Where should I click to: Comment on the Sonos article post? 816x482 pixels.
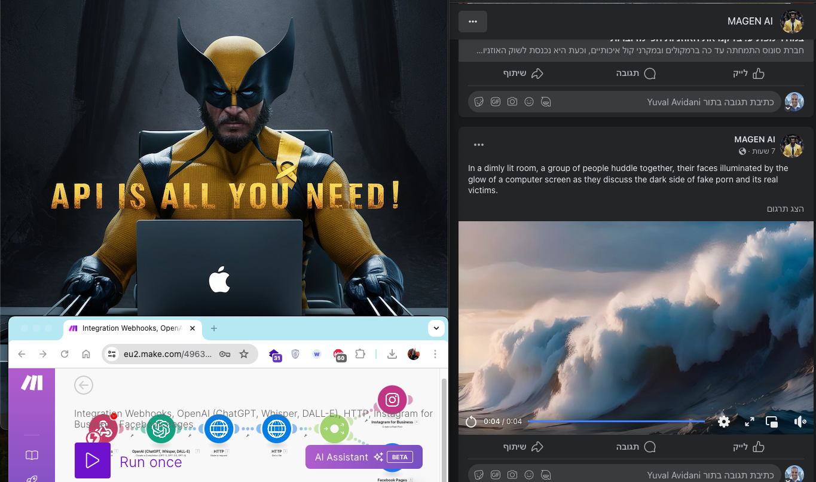637,74
